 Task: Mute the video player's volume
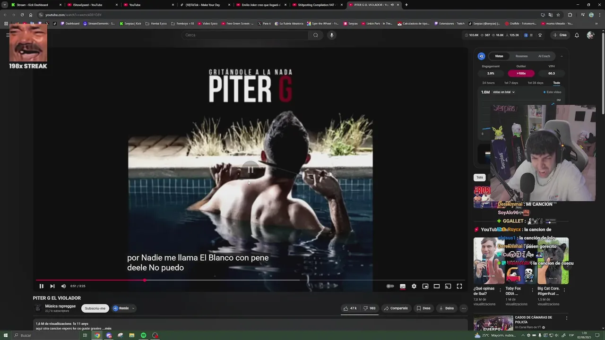63,286
